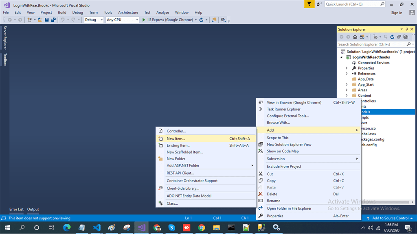Open the Any CPU platform dropdown
Image resolution: width=417 pixels, height=234 pixels.
pyautogui.click(x=122, y=20)
